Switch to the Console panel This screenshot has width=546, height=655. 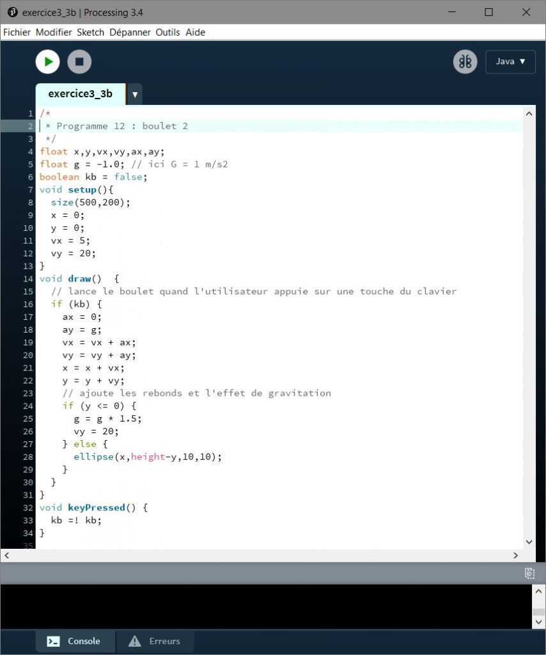point(75,641)
